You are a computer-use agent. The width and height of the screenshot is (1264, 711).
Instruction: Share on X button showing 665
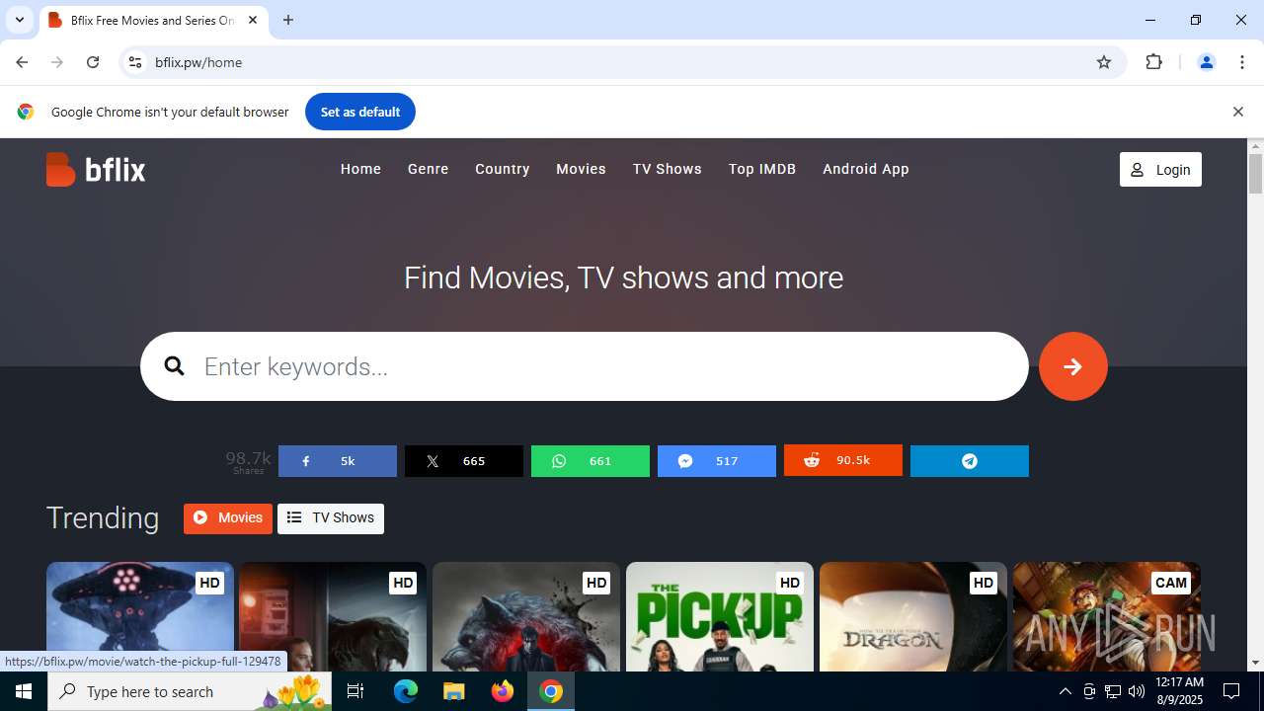click(x=464, y=461)
